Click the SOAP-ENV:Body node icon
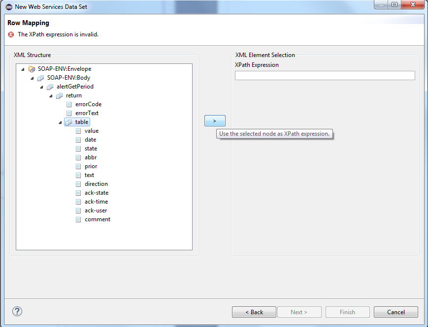 tap(41, 78)
